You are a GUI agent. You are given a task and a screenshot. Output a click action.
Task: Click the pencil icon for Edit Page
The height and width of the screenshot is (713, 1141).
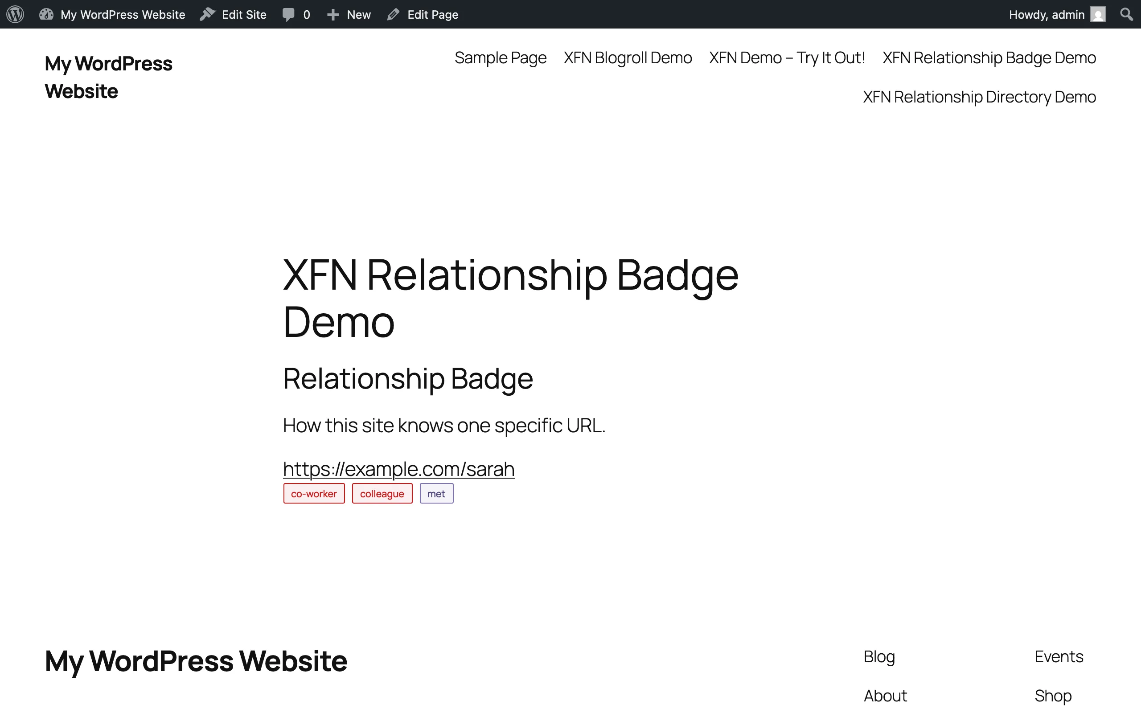(x=393, y=15)
